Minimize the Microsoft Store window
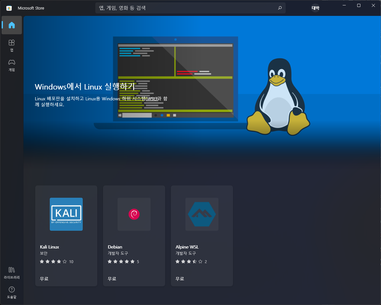The height and width of the screenshot is (305, 381). point(344,5)
